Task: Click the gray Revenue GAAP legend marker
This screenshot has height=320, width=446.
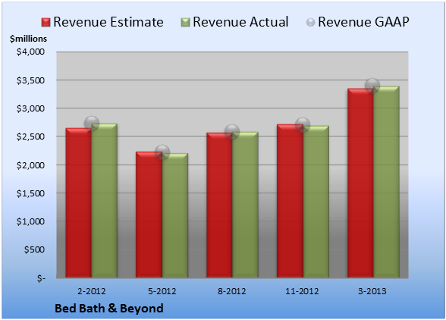Action: 310,23
